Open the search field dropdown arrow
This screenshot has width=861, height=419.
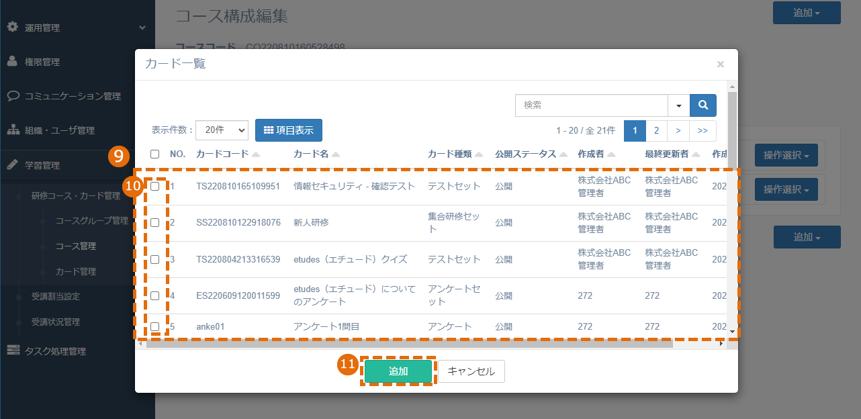(678, 105)
